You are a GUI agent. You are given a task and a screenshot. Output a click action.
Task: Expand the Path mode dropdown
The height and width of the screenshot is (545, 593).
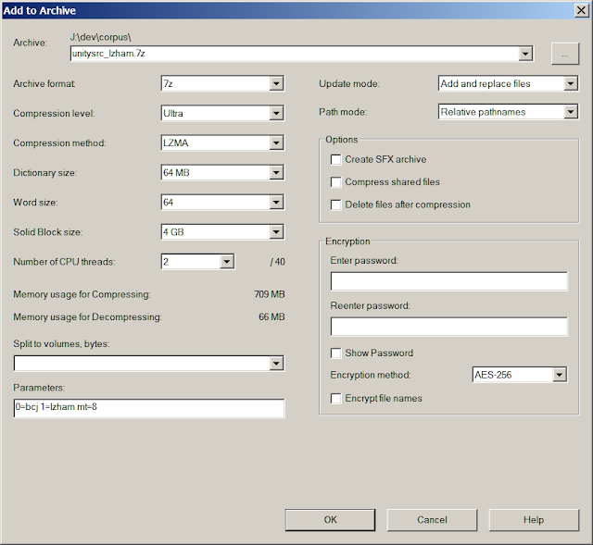click(x=571, y=112)
